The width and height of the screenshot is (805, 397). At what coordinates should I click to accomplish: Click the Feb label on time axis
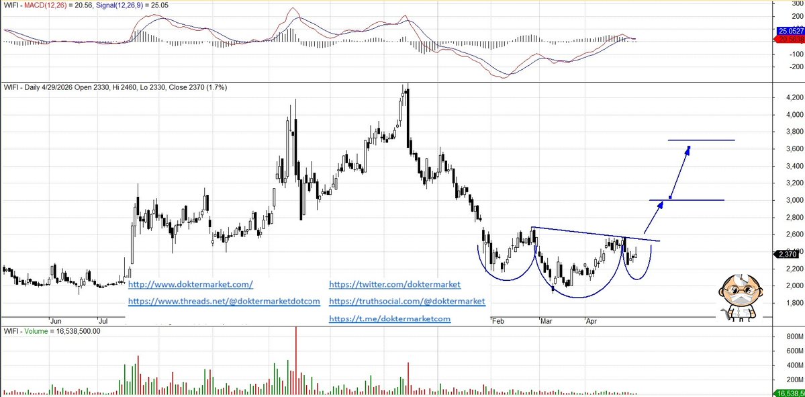tap(498, 322)
